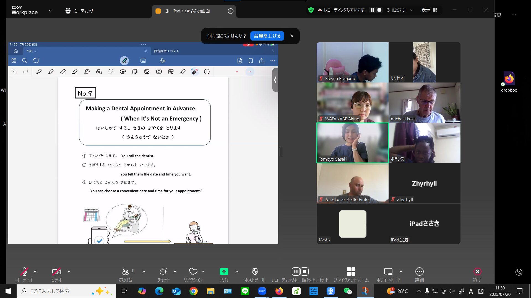This screenshot has height=298, width=531.
Task: Expand audio options arrow
Action: (35, 272)
